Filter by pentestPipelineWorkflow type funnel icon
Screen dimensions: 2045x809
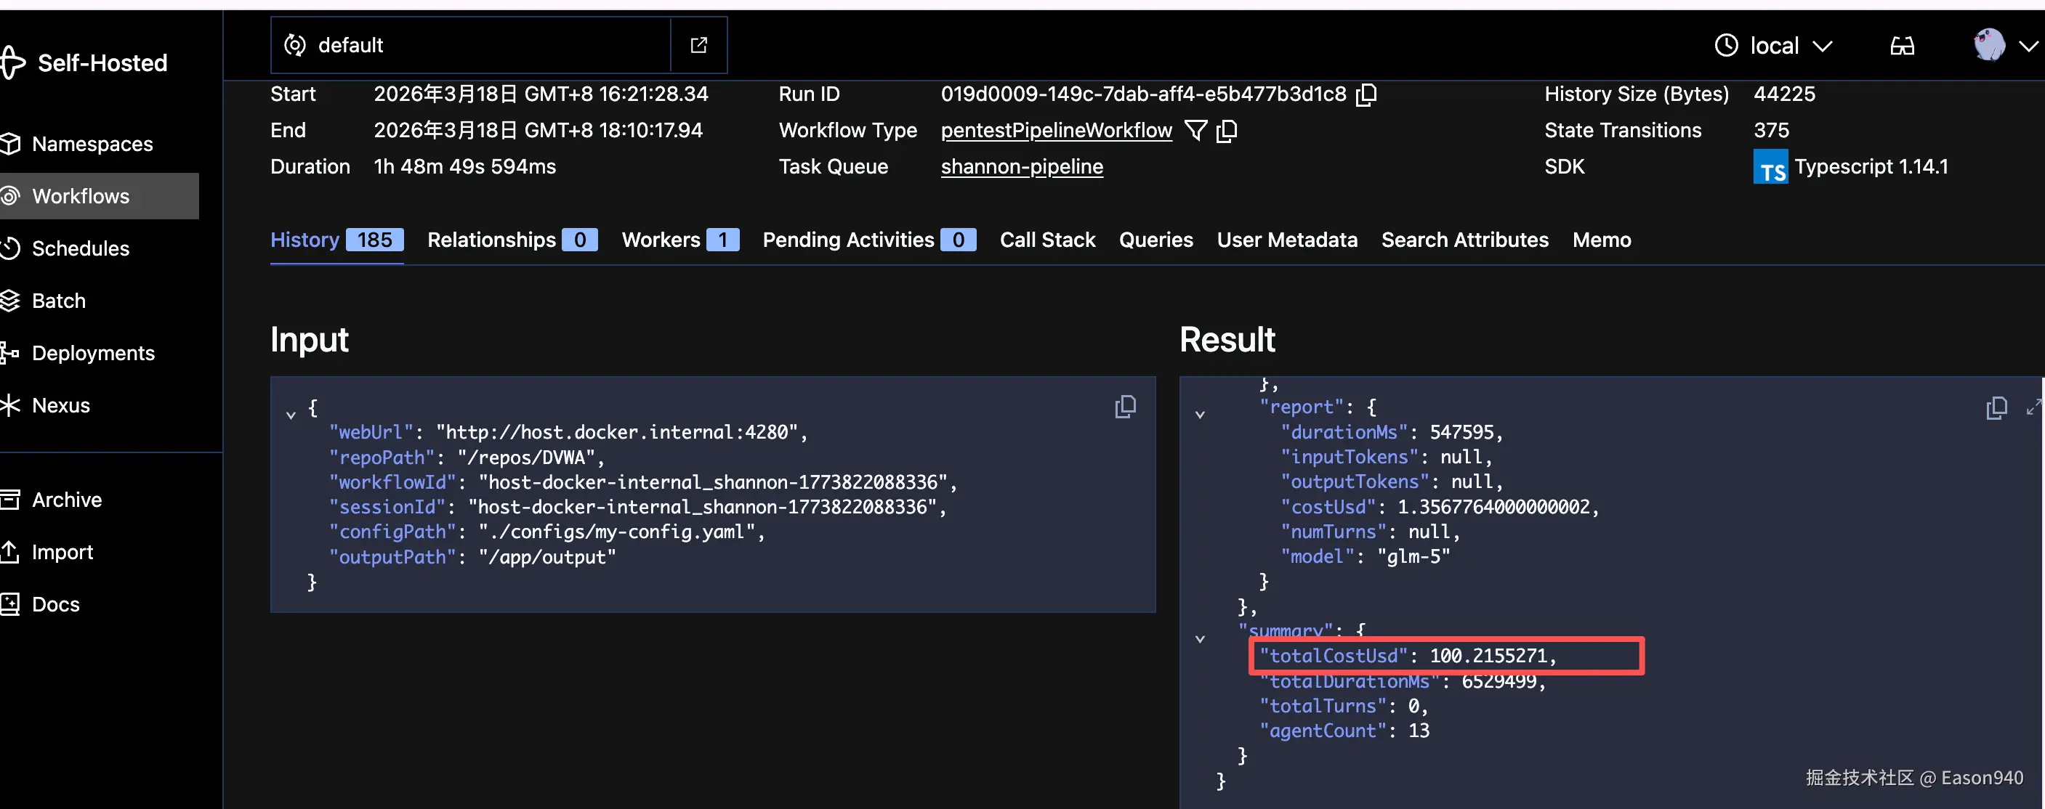(1195, 130)
